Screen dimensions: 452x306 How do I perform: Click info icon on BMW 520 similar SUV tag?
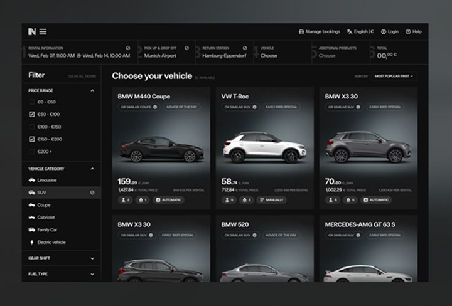254,235
